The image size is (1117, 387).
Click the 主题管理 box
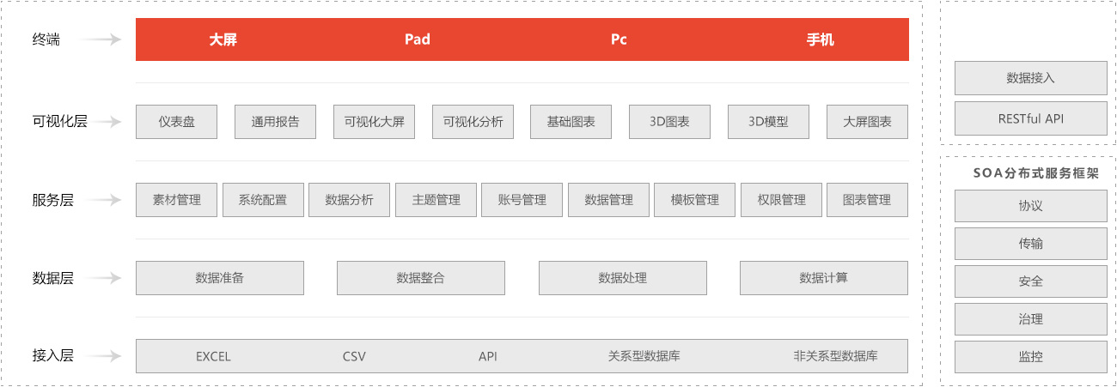point(436,200)
